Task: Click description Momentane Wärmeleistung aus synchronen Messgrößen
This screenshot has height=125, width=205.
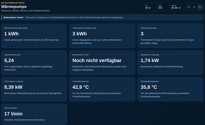Action: point(33,93)
